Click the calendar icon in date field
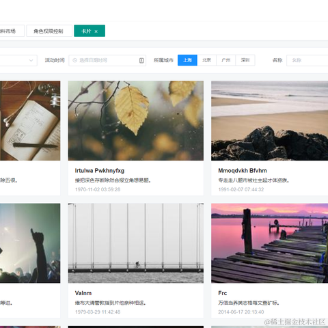Image resolution: width=328 pixels, height=328 pixels. (x=141, y=60)
